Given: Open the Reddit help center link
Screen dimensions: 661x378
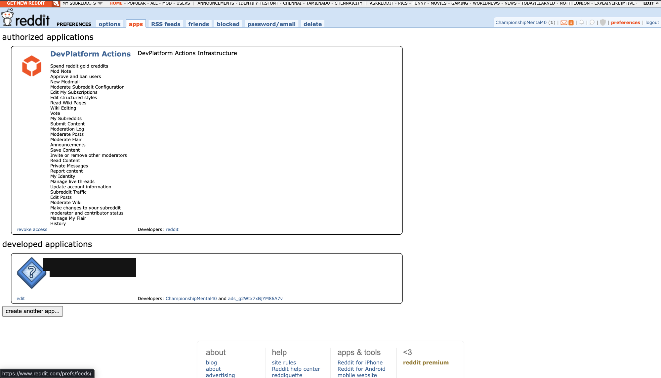Looking at the screenshot, I should point(296,369).
